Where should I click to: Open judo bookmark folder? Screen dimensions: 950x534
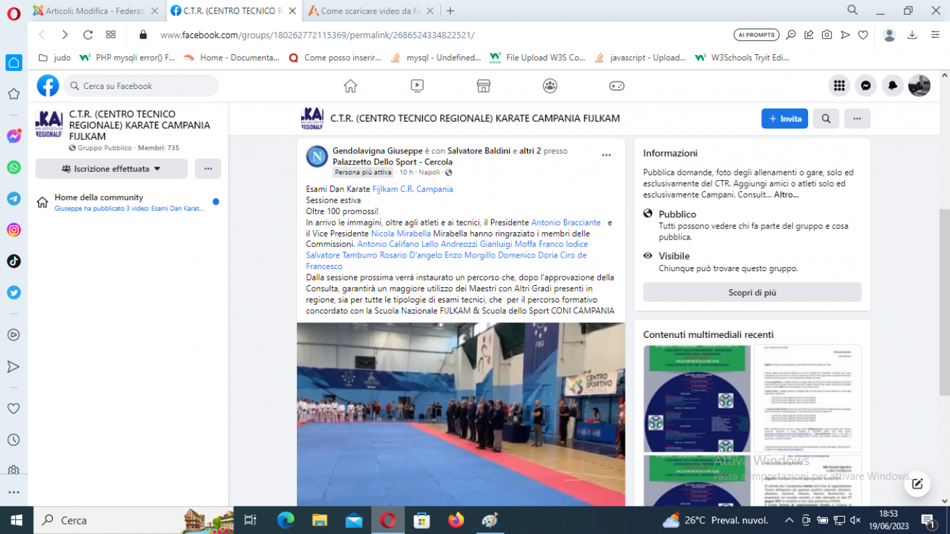click(x=55, y=58)
